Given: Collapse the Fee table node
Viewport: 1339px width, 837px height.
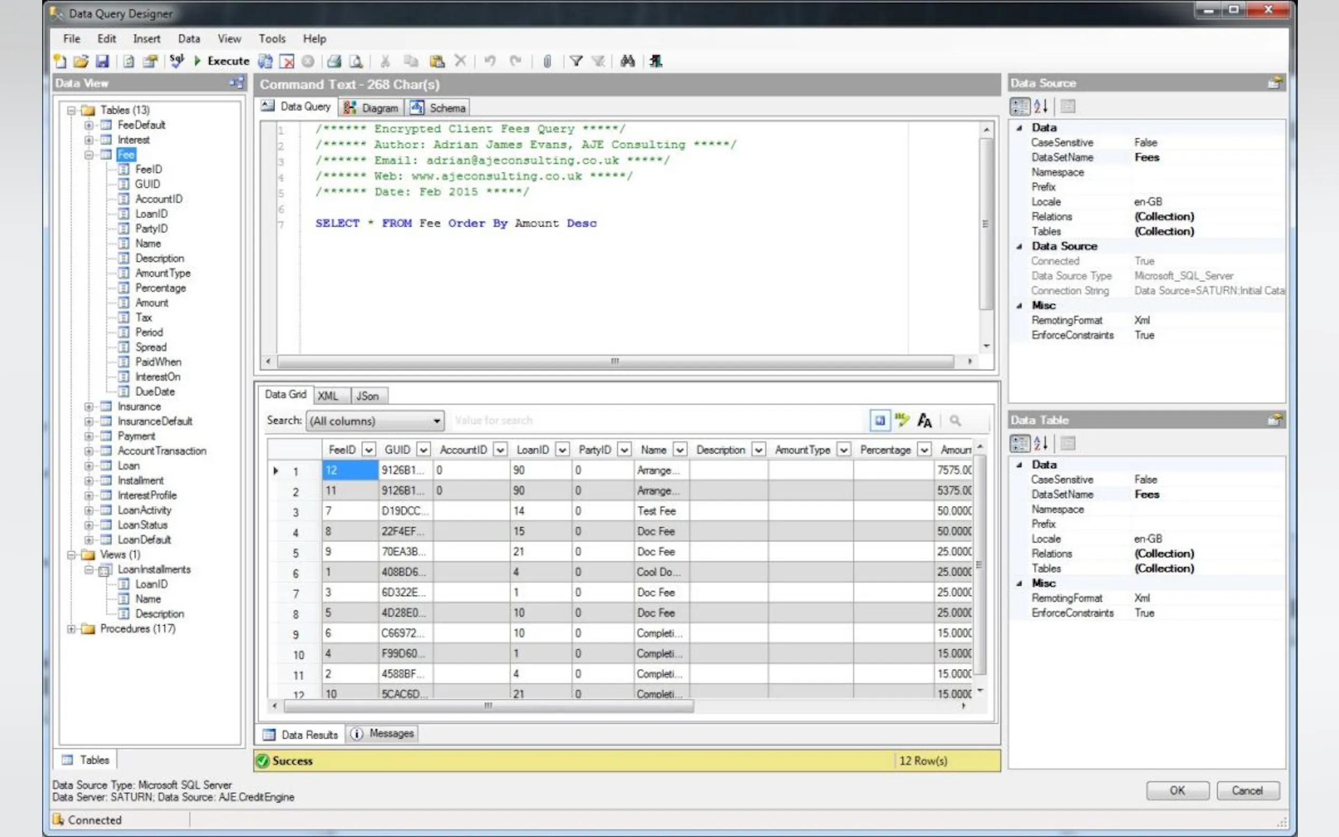Looking at the screenshot, I should 89,155.
